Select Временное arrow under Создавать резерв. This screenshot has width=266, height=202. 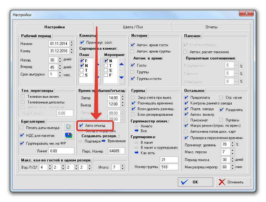click(103, 141)
